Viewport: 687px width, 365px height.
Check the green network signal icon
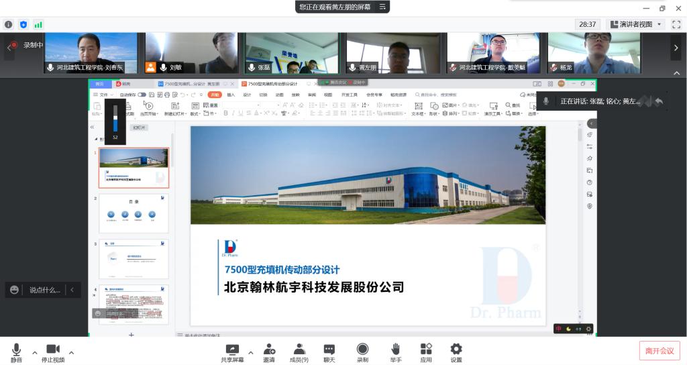point(38,24)
